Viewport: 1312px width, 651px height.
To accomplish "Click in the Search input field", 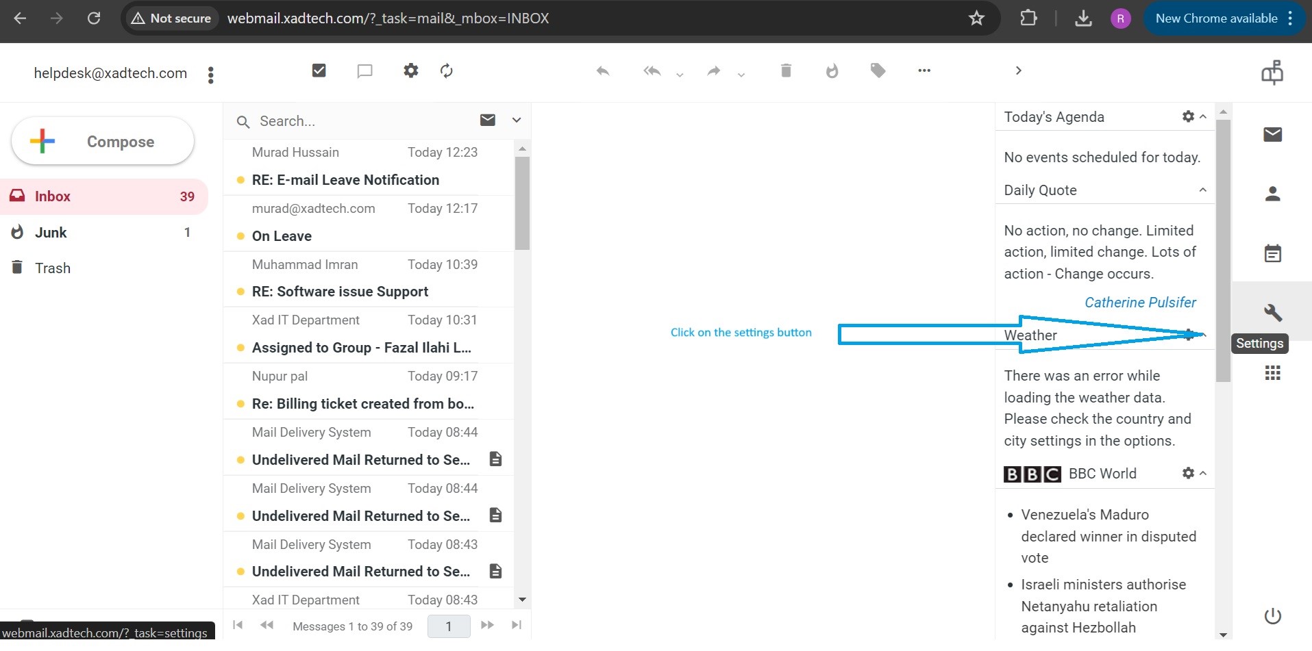I will tap(356, 121).
